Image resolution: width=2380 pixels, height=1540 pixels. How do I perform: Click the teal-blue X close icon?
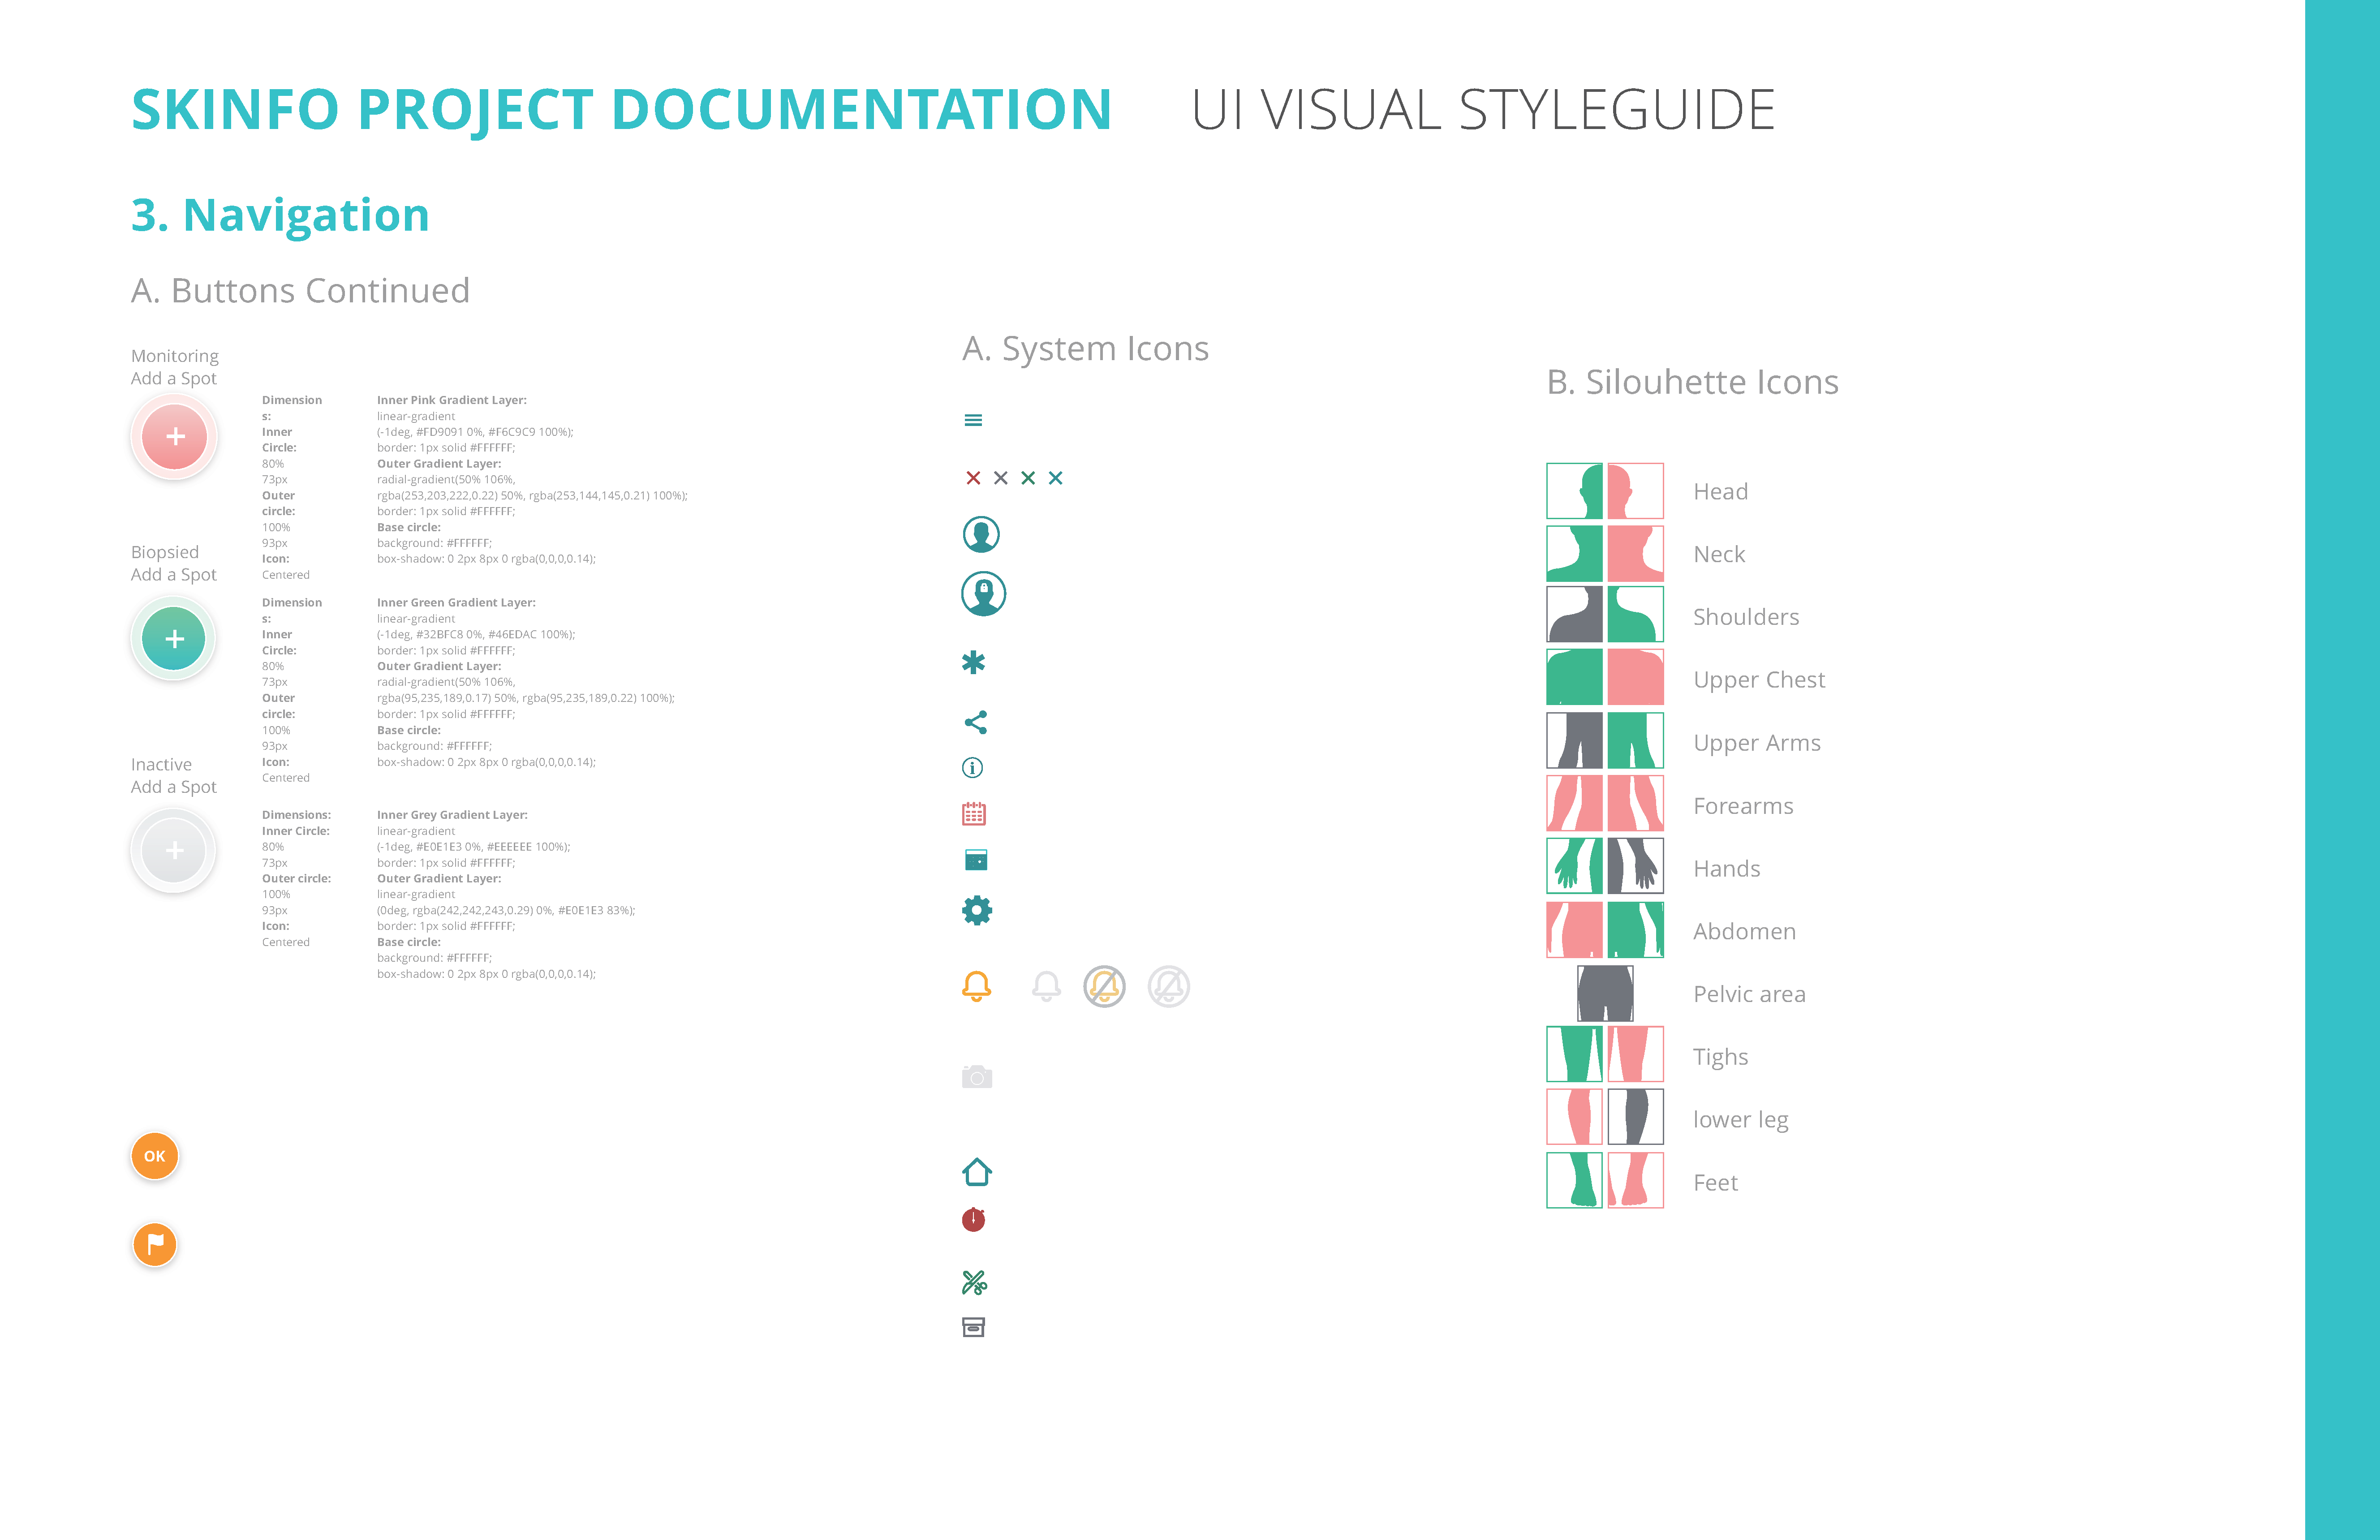click(1056, 478)
